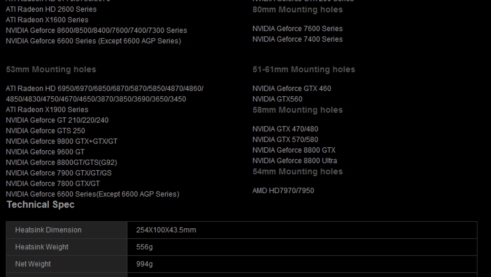Click the 'NVIDIA Geforce 8800 GTX' entry

coord(294,150)
